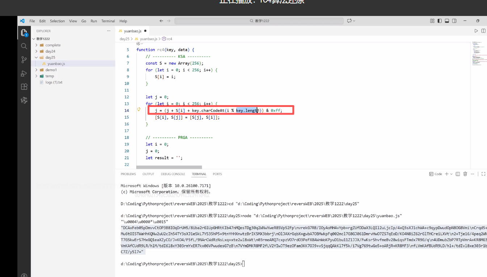Viewport: 487px width, 277px height.
Task: Open Explorer panel more actions ellipsis
Action: [x=109, y=31]
